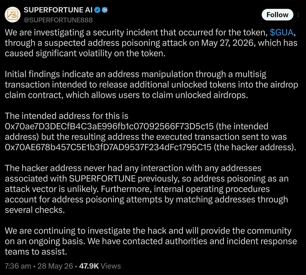Open the SUPERFORTUNE AI profile avatar
Viewport: 306px width, 275px height.
[x=12, y=15]
